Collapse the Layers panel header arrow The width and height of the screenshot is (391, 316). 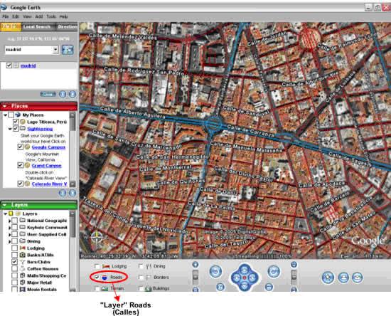4,205
